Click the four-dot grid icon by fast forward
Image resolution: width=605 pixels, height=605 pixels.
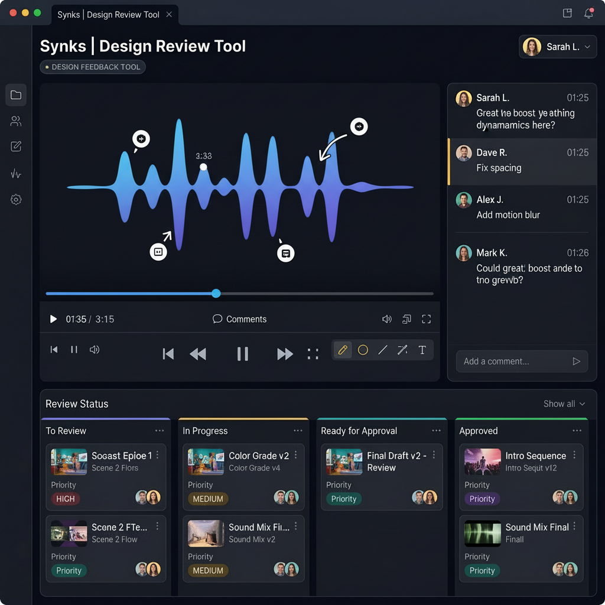tap(313, 354)
